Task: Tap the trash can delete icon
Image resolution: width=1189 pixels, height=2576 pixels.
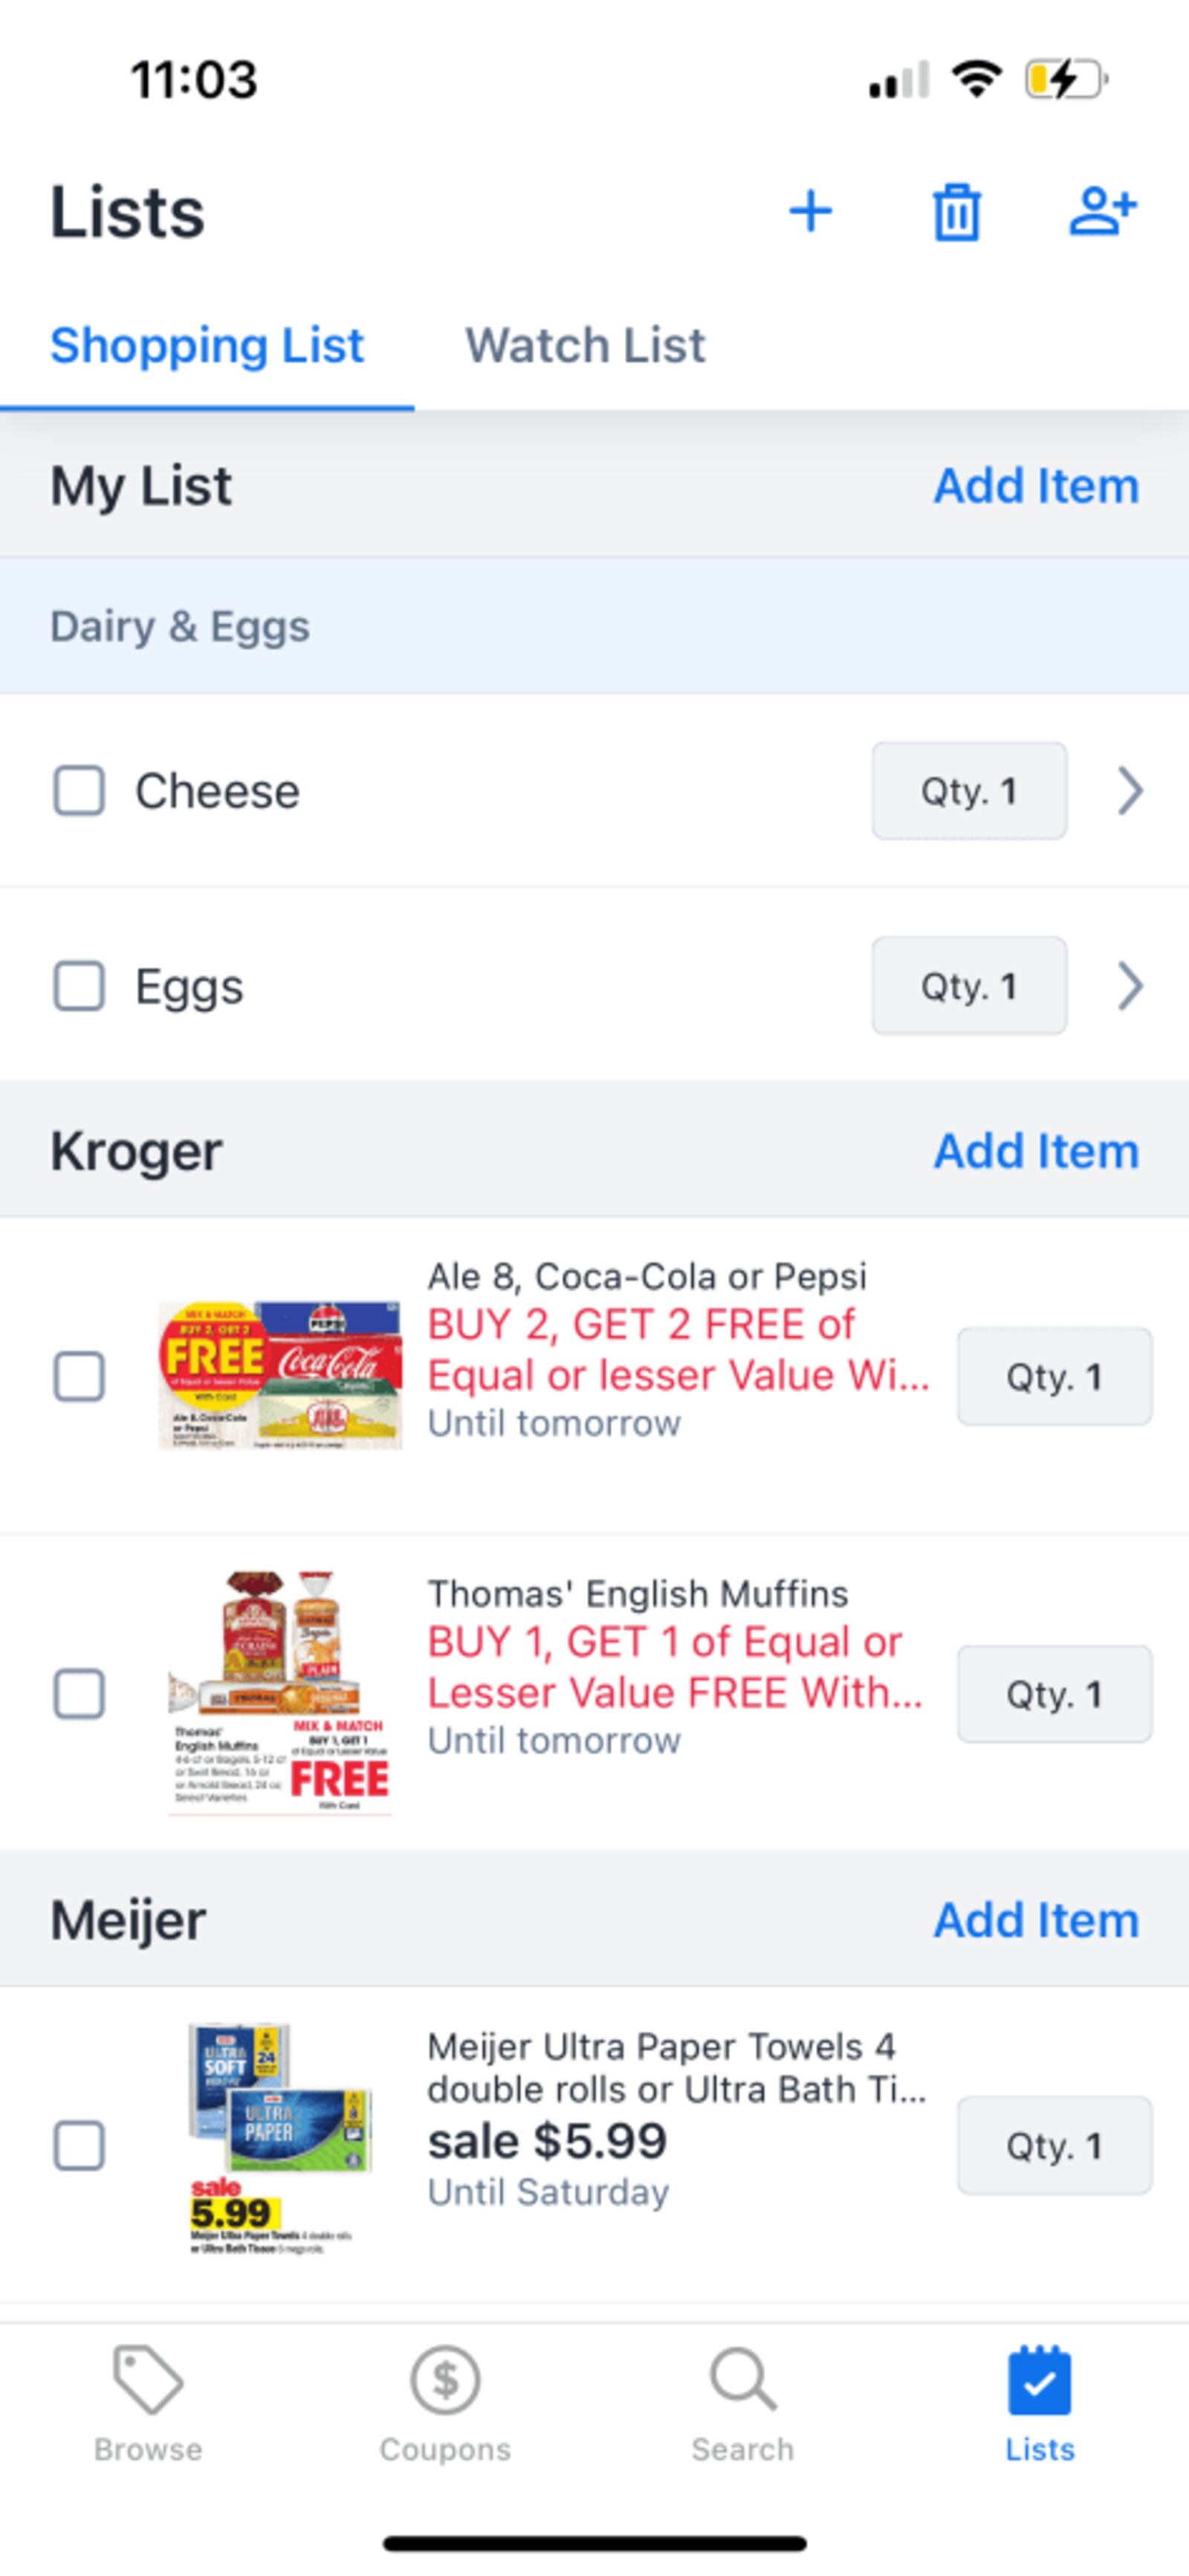Action: (956, 212)
